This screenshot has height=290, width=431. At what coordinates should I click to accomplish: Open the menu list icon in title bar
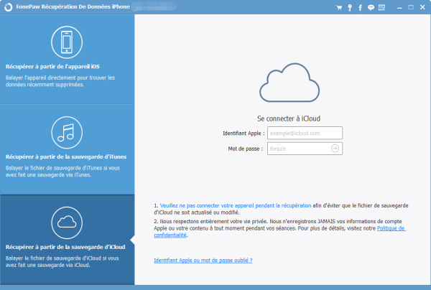tap(381, 7)
